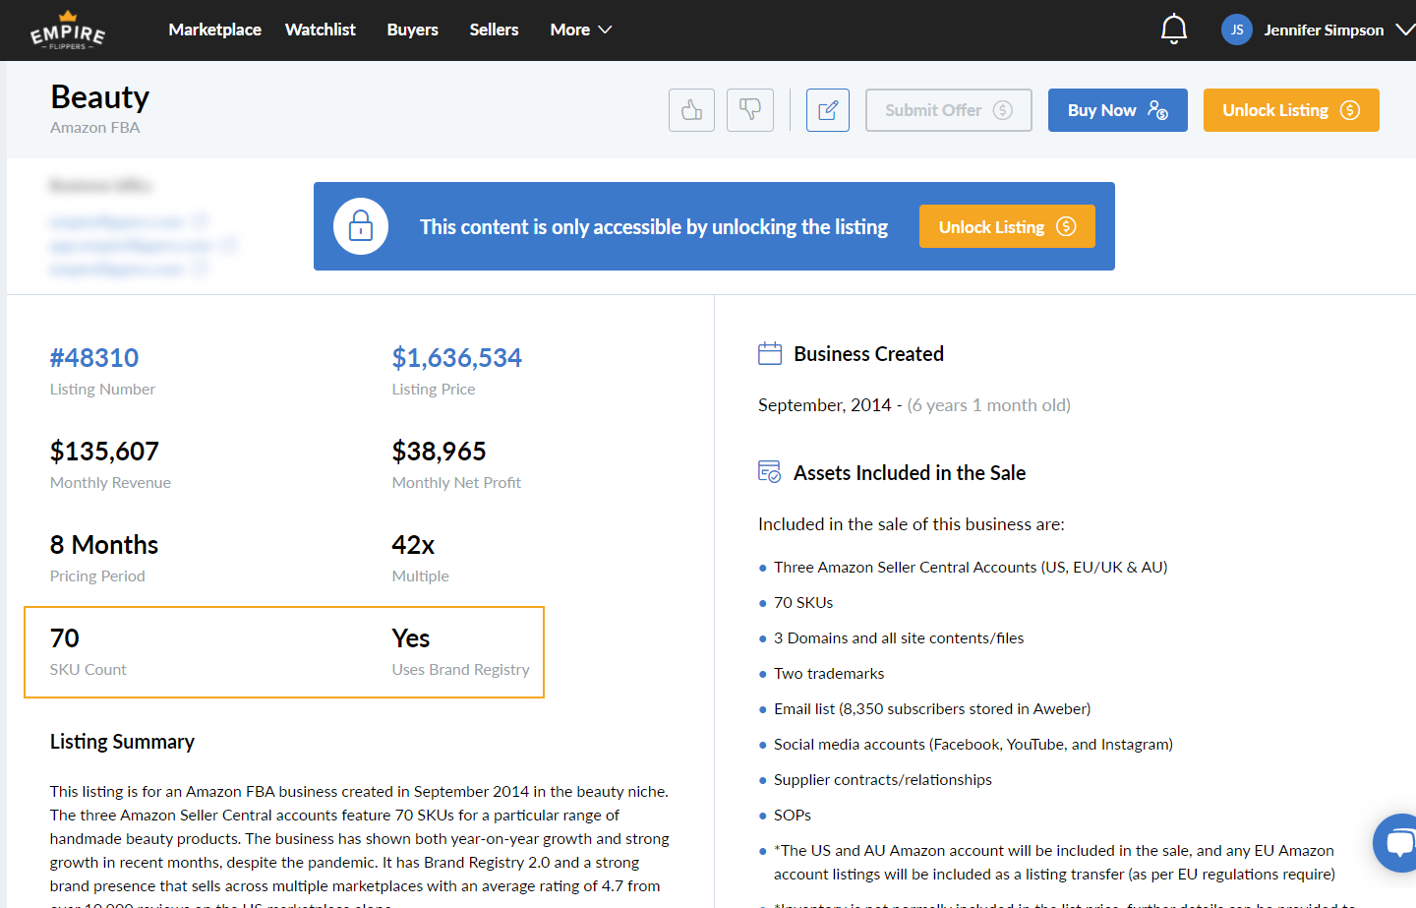
Task: Click the Supplier contracts/relationships item
Action: (883, 780)
